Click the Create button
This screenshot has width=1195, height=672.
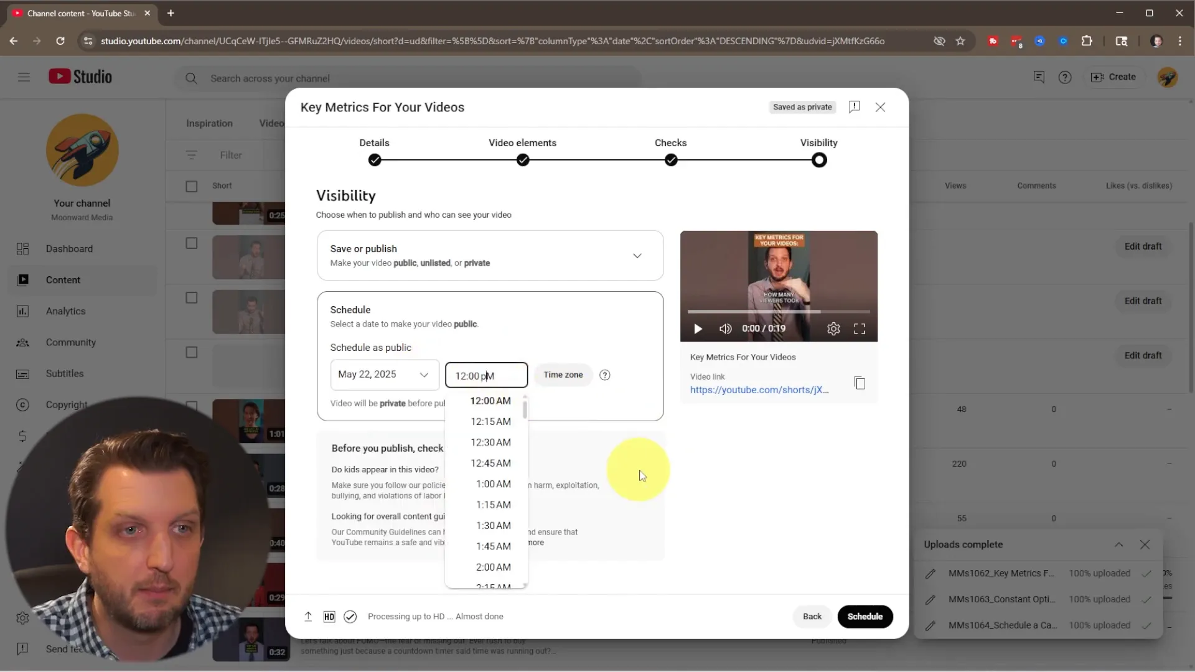[x=1113, y=77]
